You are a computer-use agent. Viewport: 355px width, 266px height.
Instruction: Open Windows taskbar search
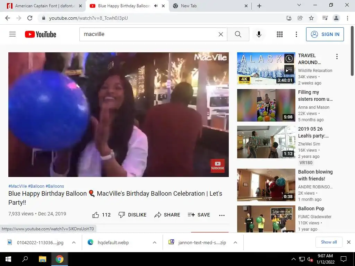coord(25,259)
